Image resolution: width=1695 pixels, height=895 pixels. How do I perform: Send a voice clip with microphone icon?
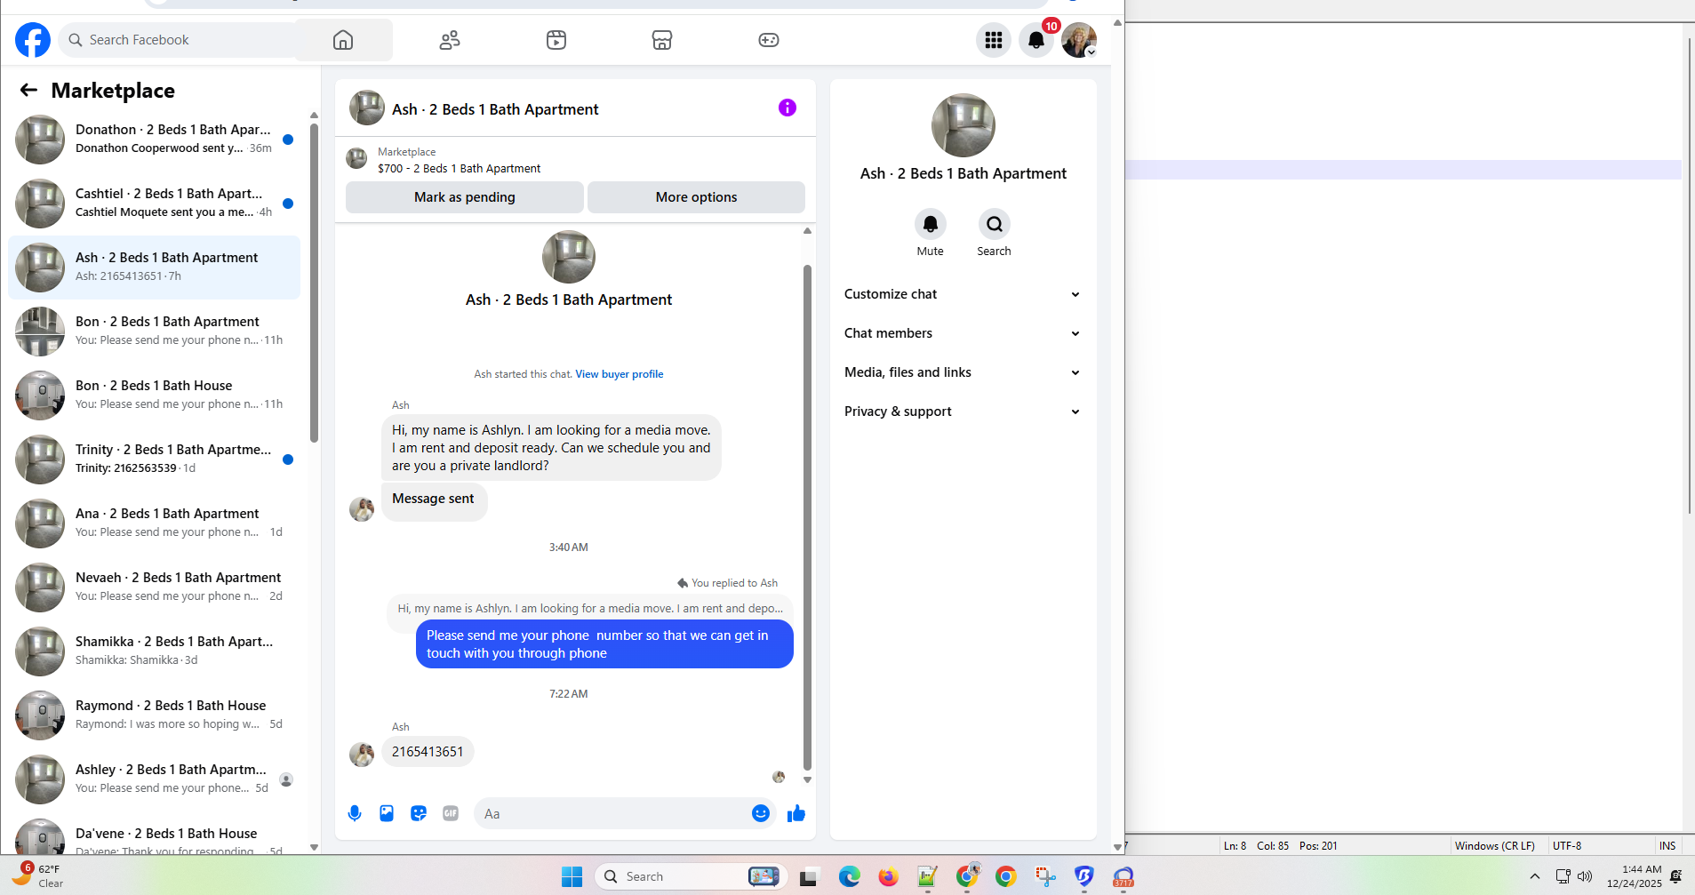355,813
